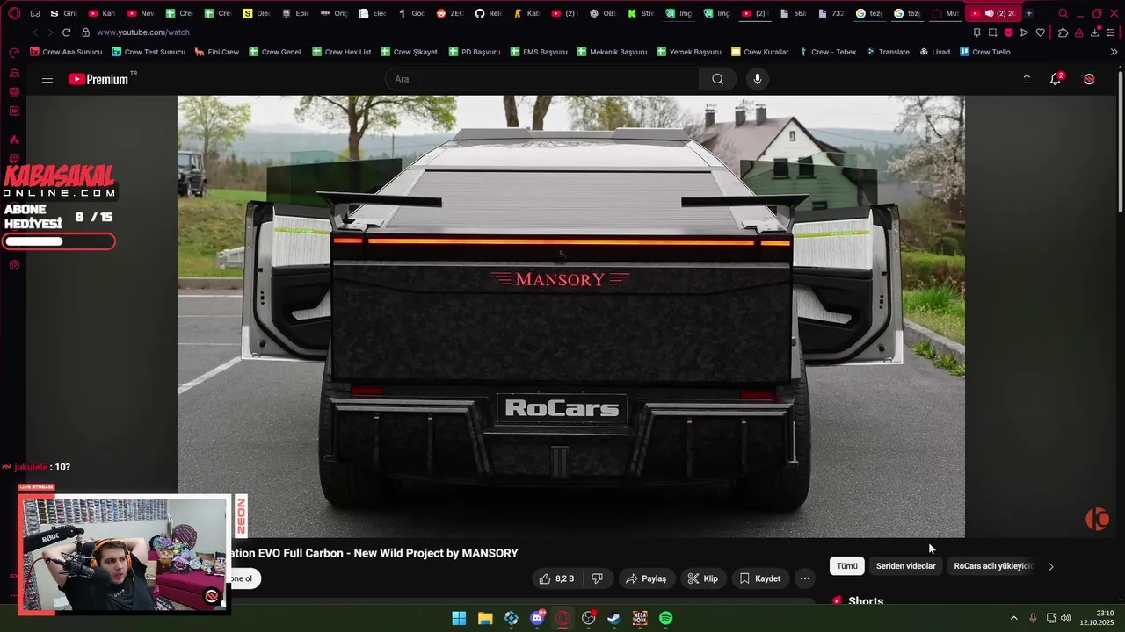
Task: Open YouTube notifications bell
Action: pos(1056,79)
